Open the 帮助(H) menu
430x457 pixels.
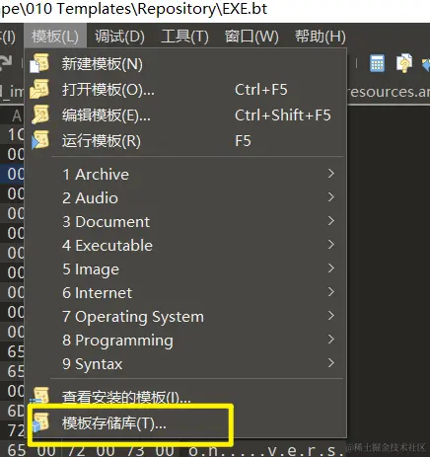coord(321,36)
